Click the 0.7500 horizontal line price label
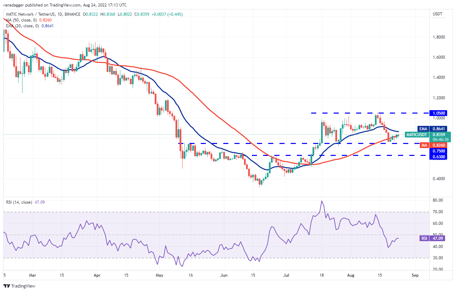Image resolution: width=456 pixels, height=292 pixels. (x=439, y=151)
